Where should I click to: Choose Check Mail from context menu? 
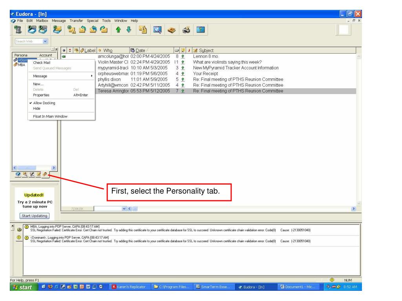61,62
